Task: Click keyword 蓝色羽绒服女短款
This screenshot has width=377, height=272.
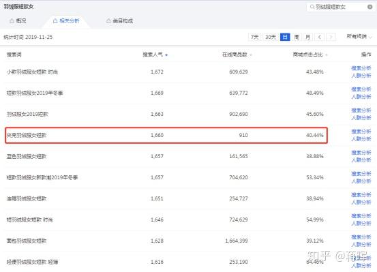Action: point(27,157)
